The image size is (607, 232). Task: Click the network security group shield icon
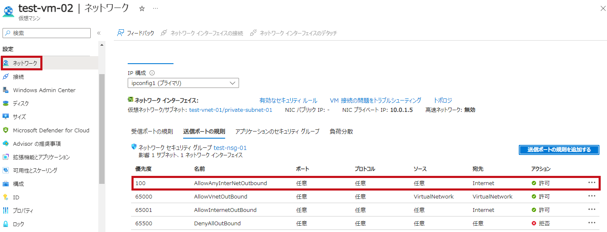point(134,147)
